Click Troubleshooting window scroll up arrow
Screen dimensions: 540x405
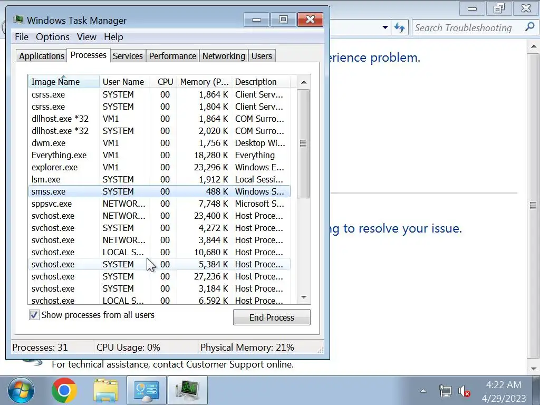[534, 46]
